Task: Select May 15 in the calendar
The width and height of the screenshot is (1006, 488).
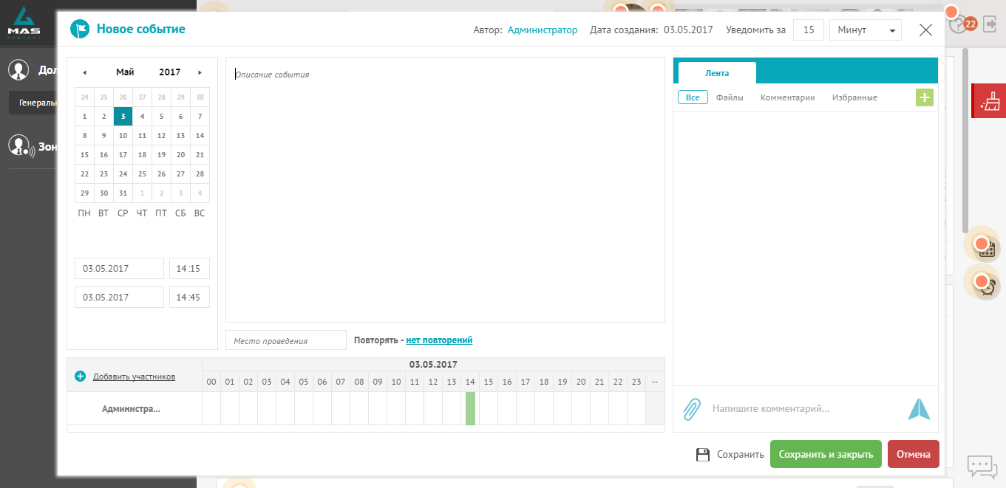Action: [84, 155]
